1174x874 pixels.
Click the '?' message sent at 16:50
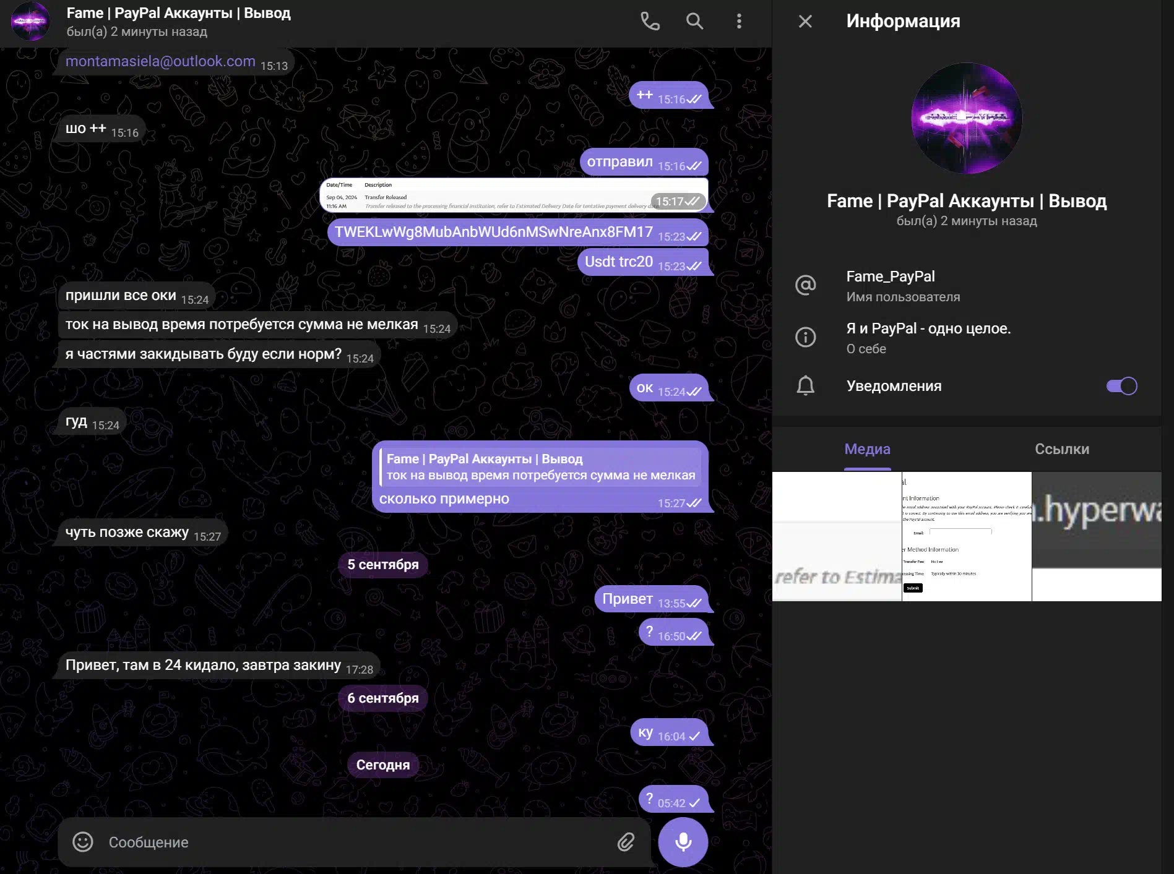click(x=673, y=632)
